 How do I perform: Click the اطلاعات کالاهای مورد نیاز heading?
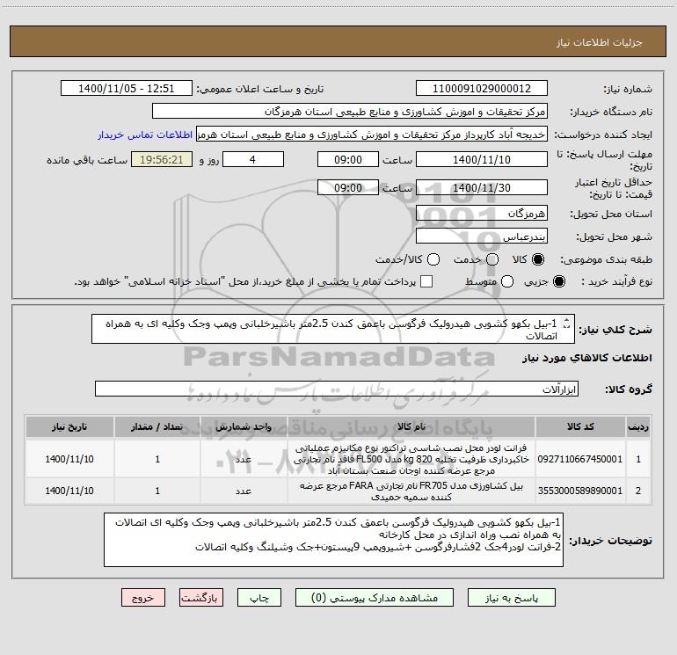[x=586, y=358]
